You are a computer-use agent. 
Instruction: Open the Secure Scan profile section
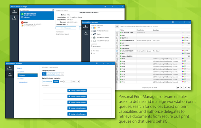click(21, 79)
